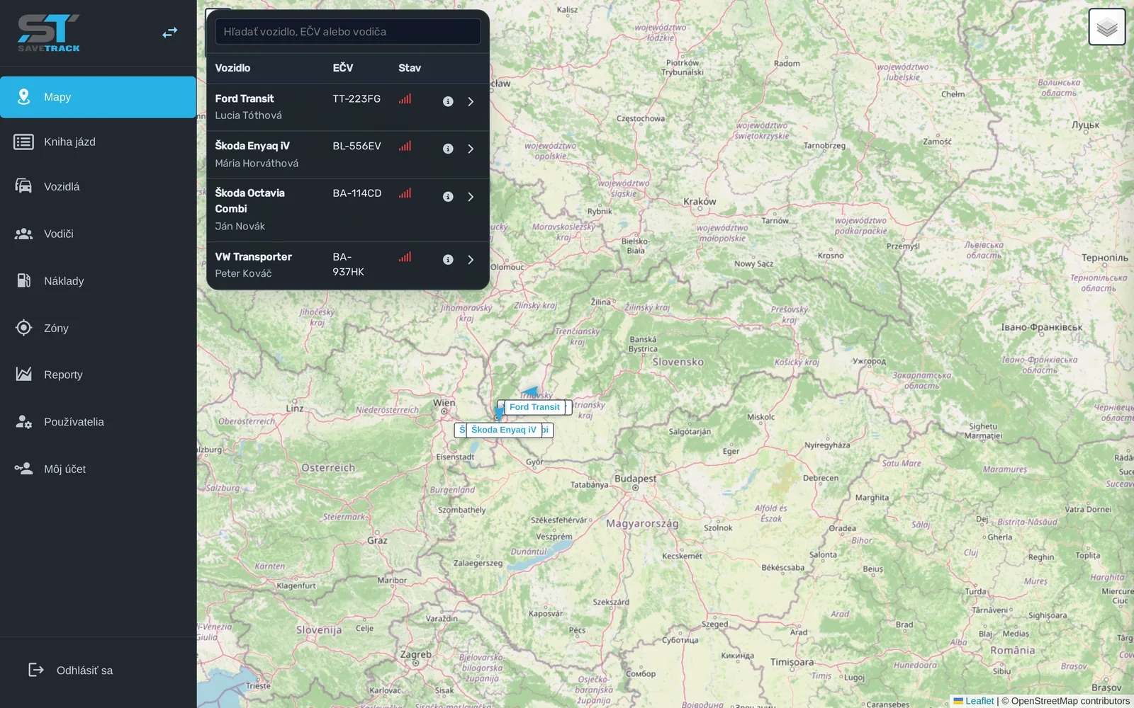The image size is (1134, 708).
Task: Open map layers control
Action: (x=1107, y=27)
